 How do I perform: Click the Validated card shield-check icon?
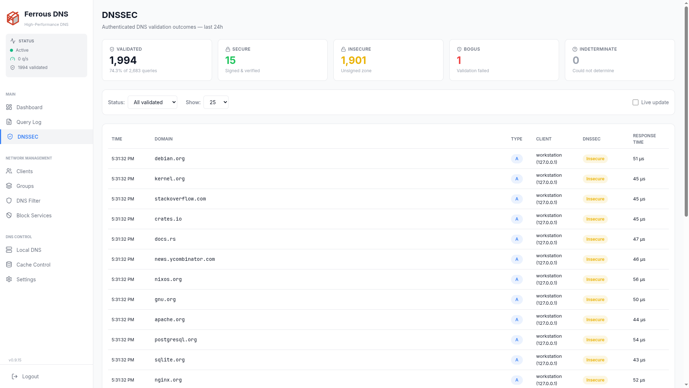pos(112,49)
